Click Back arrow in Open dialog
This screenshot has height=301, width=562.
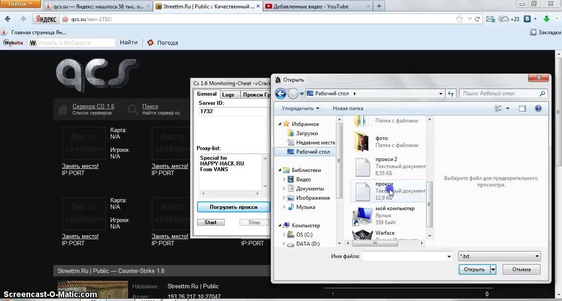click(x=280, y=93)
